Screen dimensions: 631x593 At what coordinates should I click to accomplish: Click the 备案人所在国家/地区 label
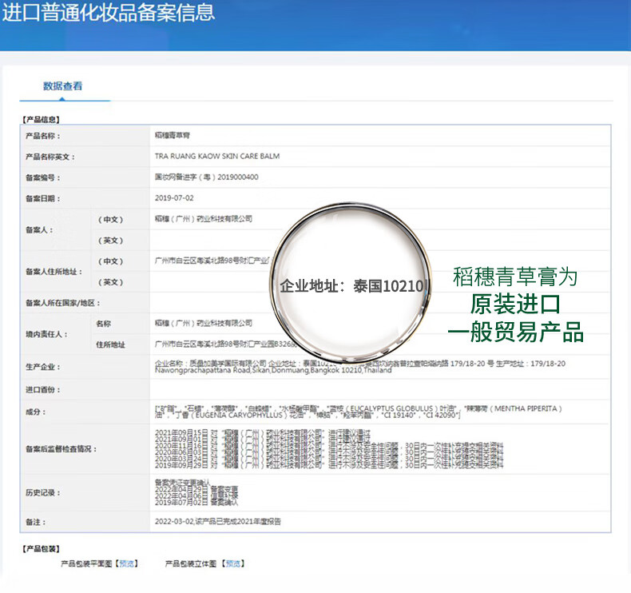pyautogui.click(x=62, y=304)
